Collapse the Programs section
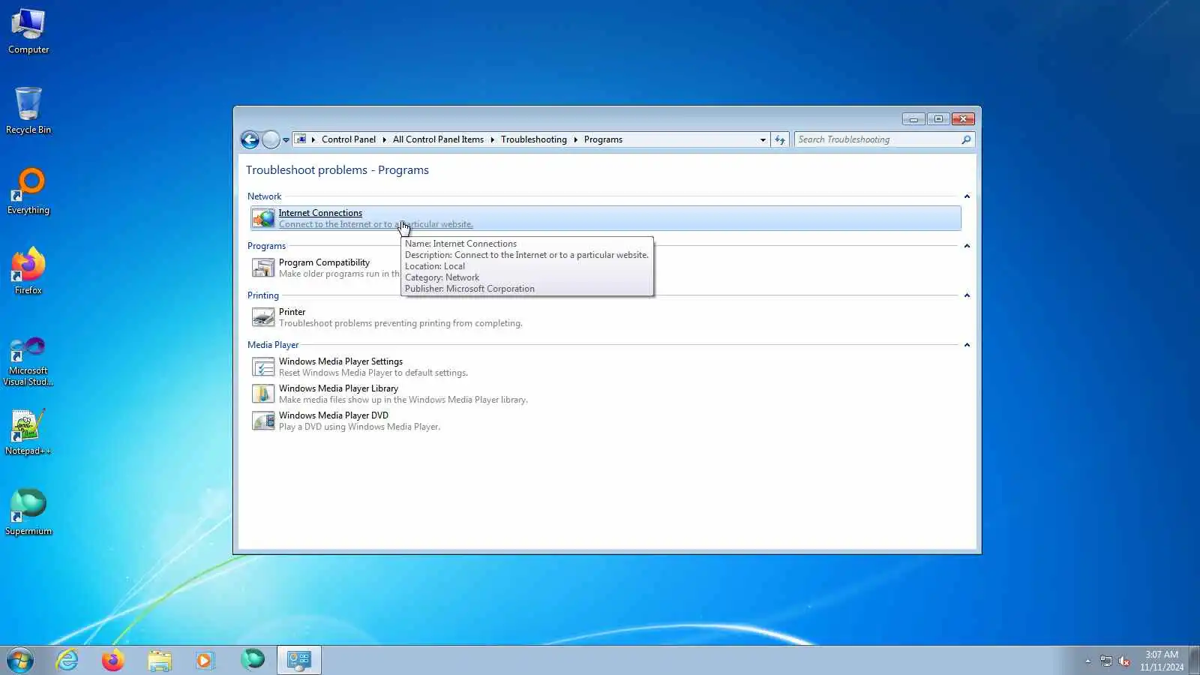1200x675 pixels. pos(967,246)
